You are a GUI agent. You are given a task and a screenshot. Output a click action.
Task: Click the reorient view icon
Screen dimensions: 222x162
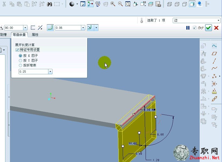[136, 4]
